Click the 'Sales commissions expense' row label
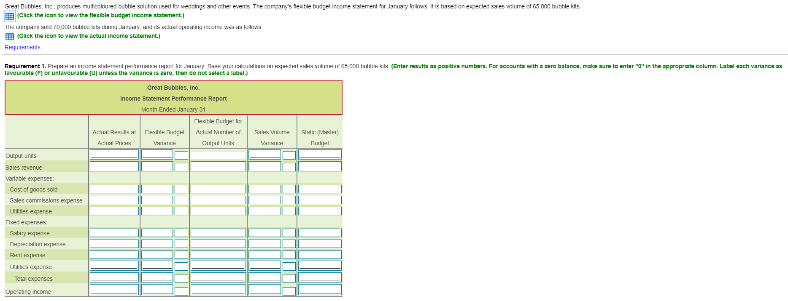The image size is (788, 301). (x=46, y=200)
